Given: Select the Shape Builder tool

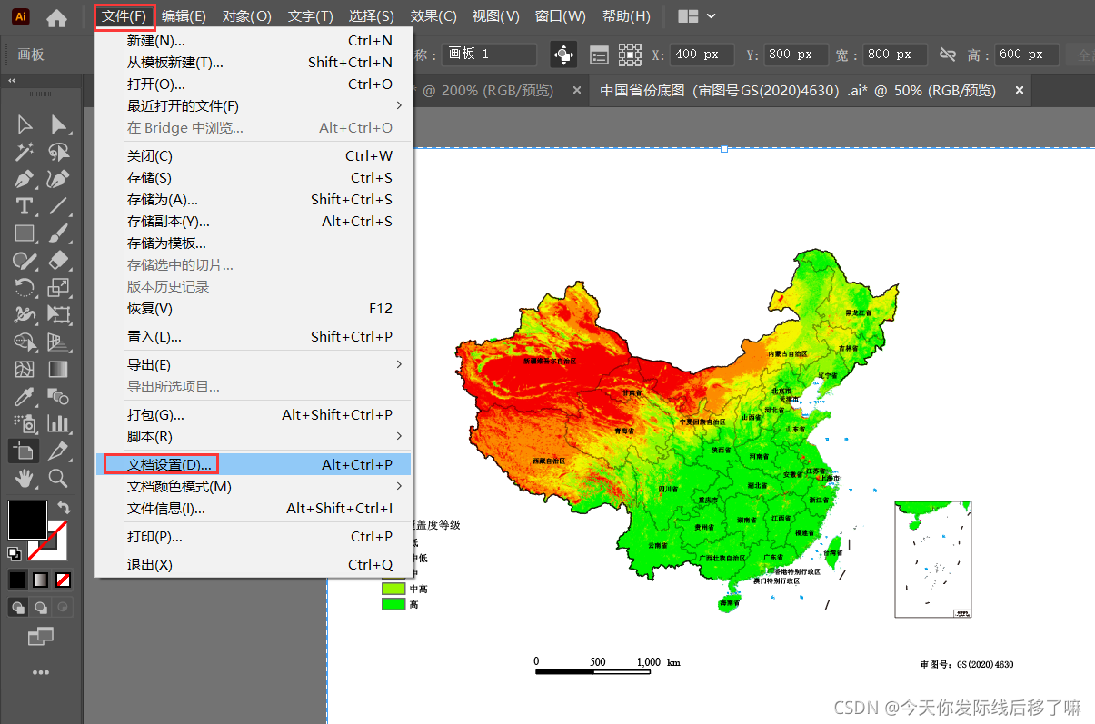Looking at the screenshot, I should [x=25, y=342].
